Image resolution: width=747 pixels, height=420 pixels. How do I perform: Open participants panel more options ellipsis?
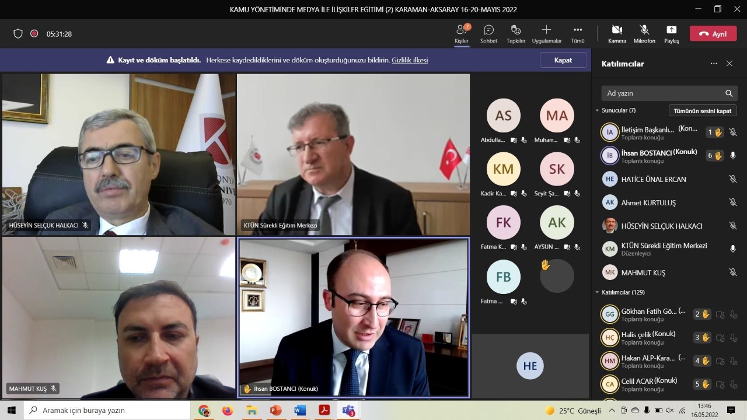713,64
